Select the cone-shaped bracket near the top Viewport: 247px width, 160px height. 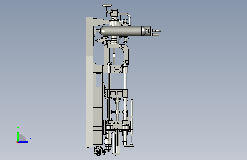101,22
